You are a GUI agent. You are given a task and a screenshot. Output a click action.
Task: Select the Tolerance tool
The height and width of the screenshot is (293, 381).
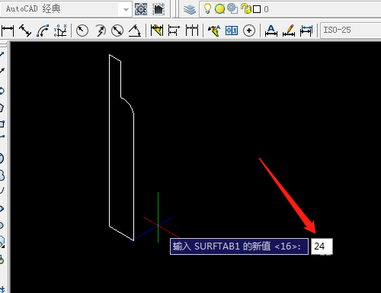[x=232, y=31]
